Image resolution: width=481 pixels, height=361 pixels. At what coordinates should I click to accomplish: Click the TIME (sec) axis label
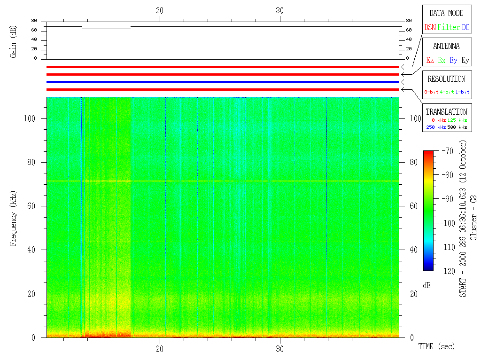click(436, 347)
